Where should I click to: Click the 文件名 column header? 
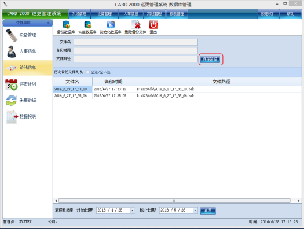(73, 82)
